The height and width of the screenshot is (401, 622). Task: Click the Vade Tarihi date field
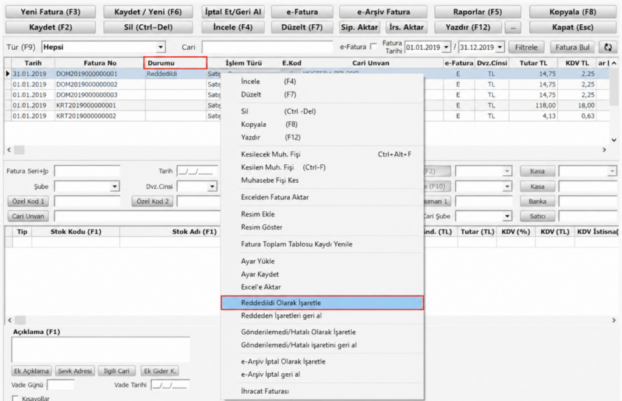[170, 385]
